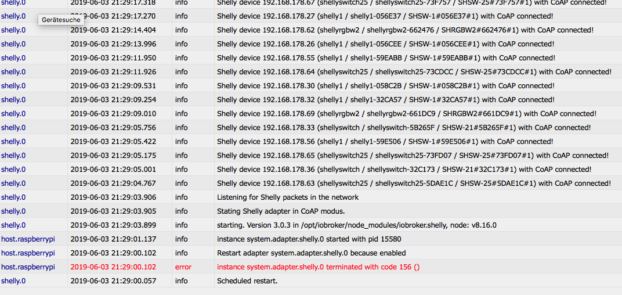
Task: Select host.raspberrypi in the Restart adapter row
Action: click(28, 253)
